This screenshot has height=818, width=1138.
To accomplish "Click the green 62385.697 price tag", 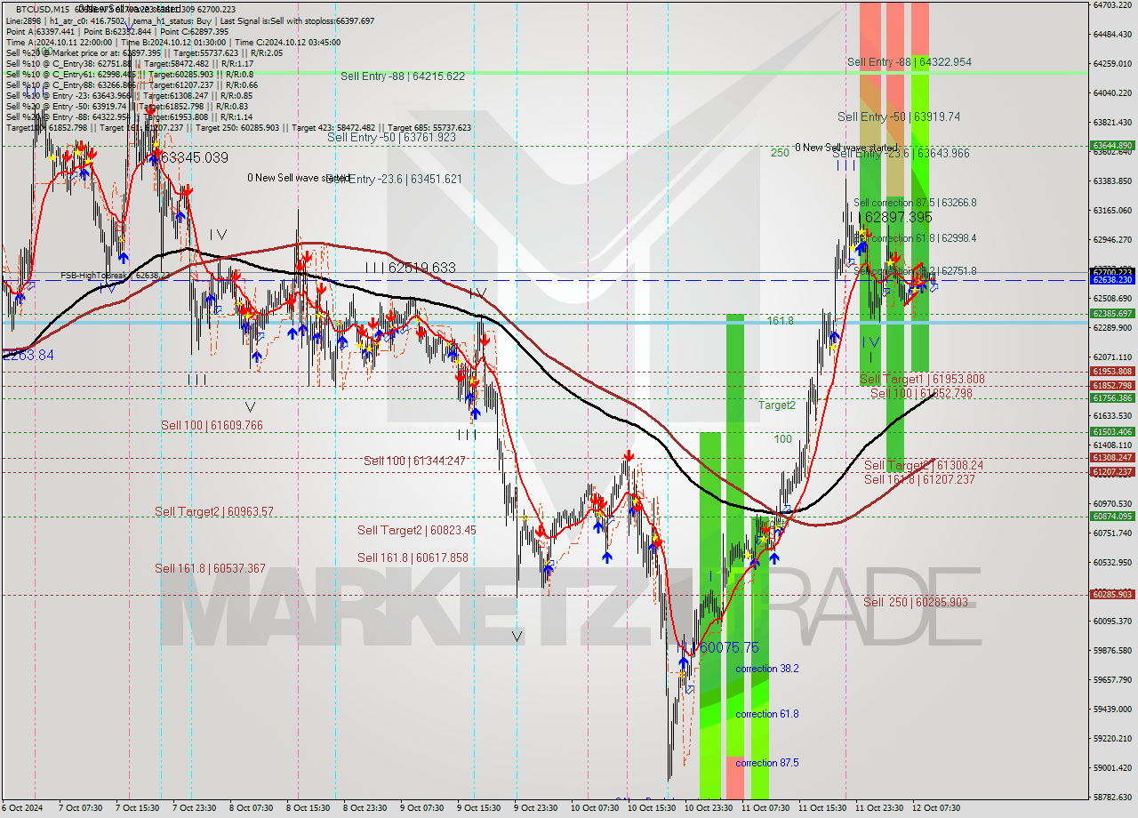I will point(1112,313).
